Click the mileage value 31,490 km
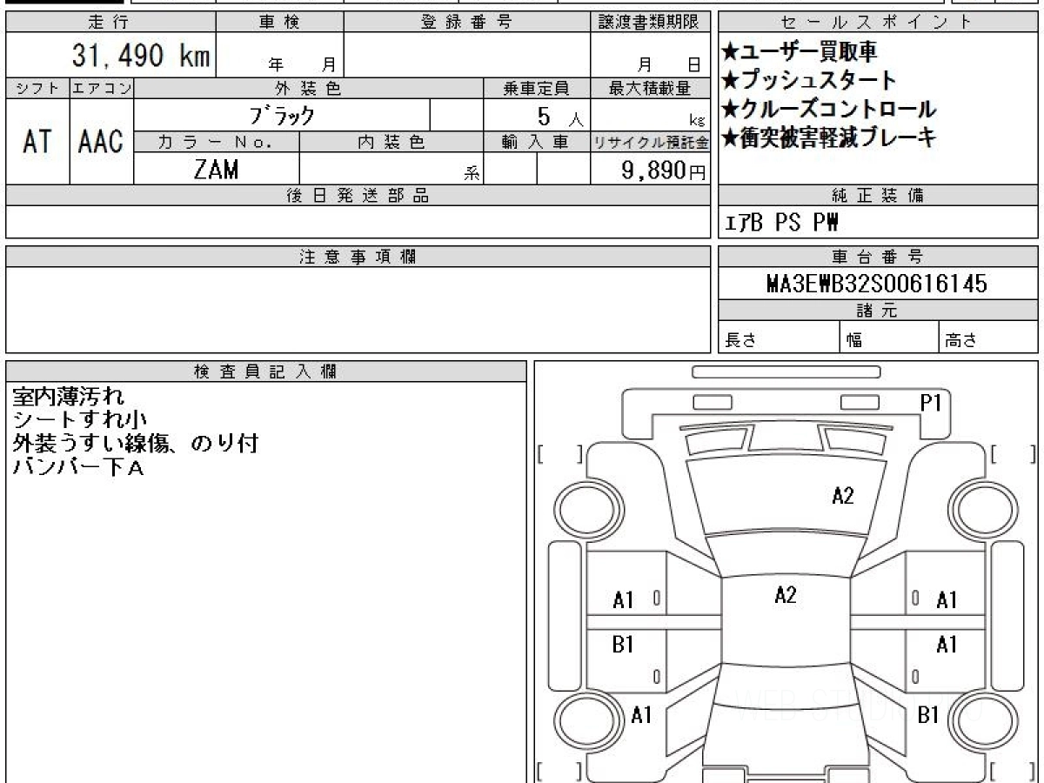The width and height of the screenshot is (1044, 783). tap(141, 57)
